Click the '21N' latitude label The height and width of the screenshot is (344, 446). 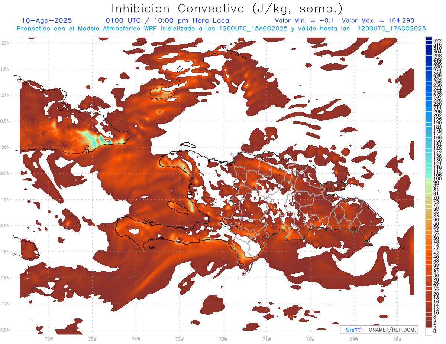pyautogui.click(x=6, y=95)
